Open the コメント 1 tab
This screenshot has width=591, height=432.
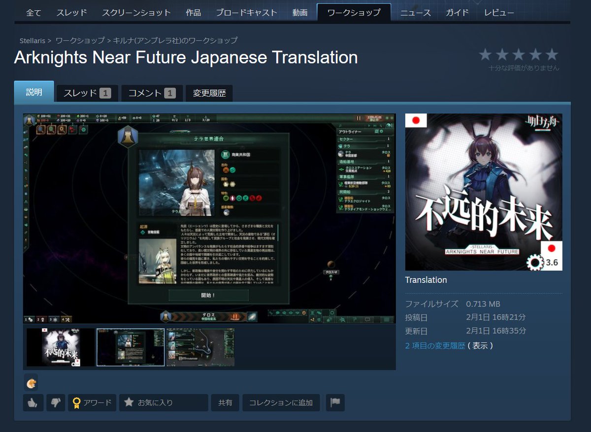point(152,93)
